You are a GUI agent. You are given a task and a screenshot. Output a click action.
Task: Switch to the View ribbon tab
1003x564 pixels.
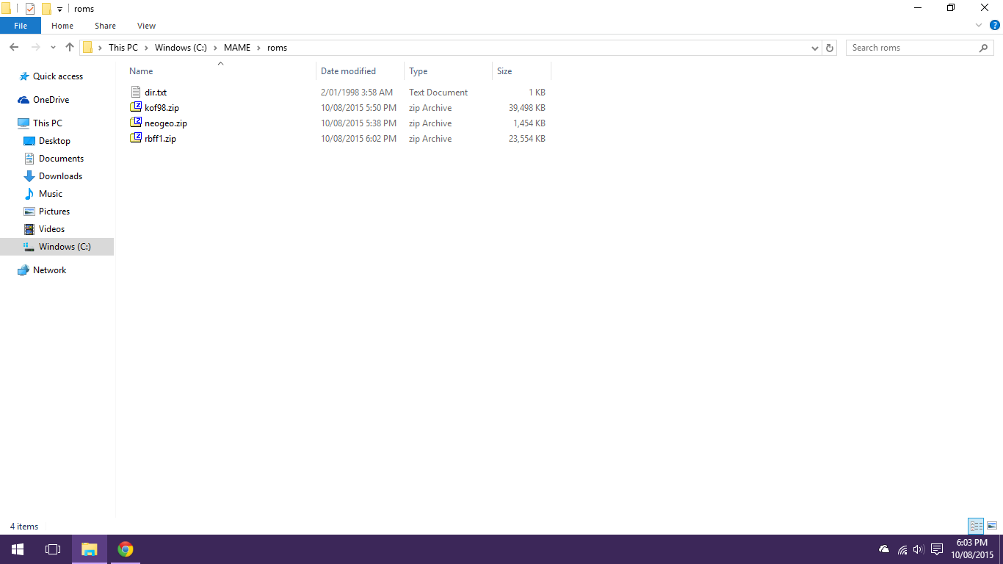click(146, 26)
